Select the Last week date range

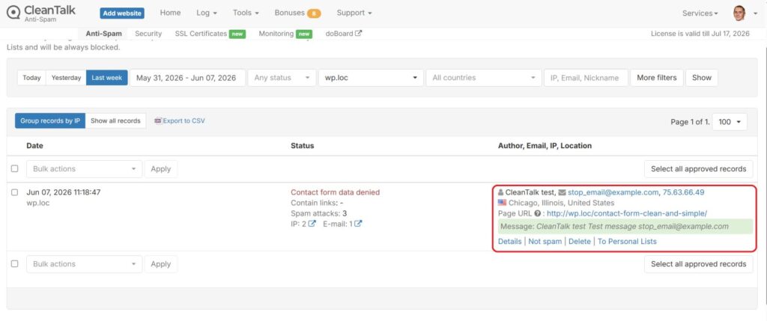coord(107,78)
